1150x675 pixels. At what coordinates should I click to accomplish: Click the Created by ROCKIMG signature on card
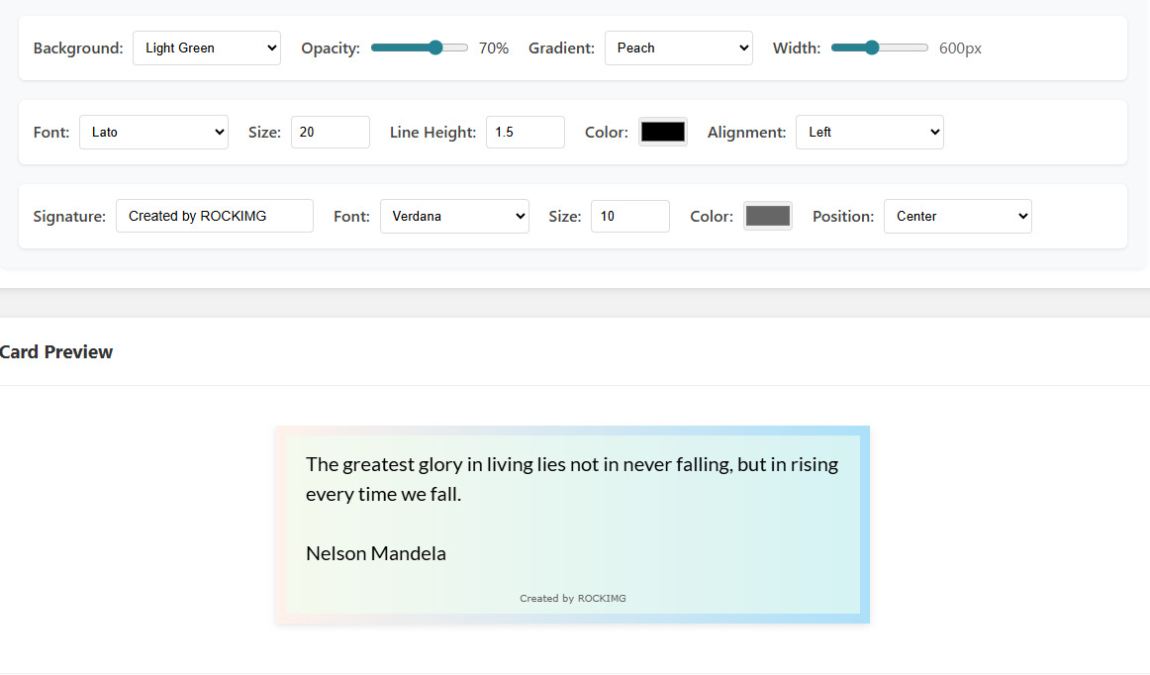pos(572,598)
